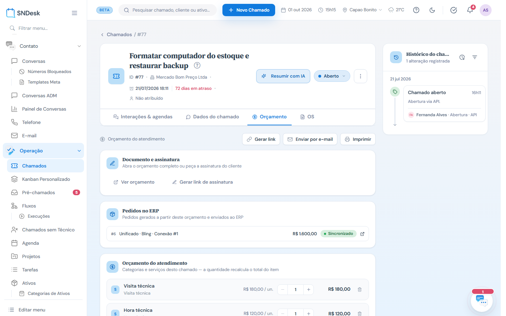Screen dimensions: 506x316
Task: Click the Imprimir button
Action: point(358,139)
